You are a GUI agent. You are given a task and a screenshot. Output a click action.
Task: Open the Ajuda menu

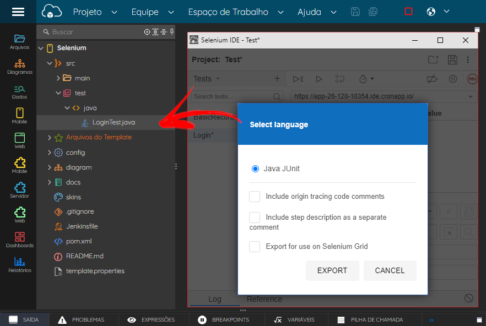click(x=317, y=12)
